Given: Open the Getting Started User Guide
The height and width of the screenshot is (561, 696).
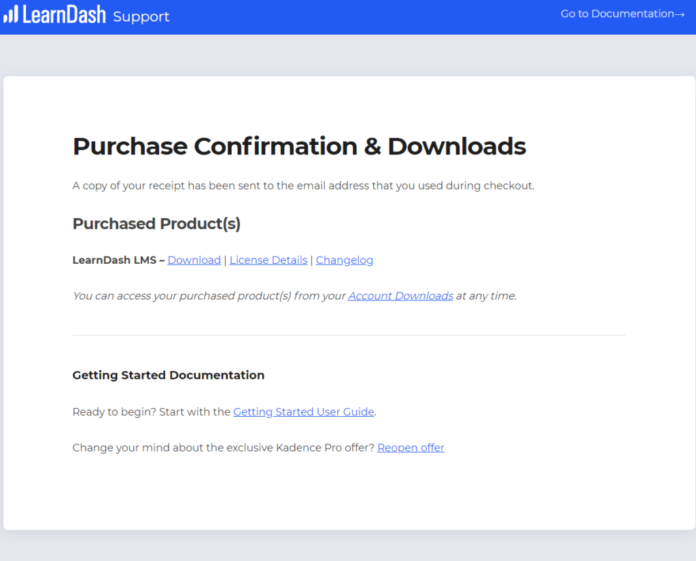Looking at the screenshot, I should click(x=304, y=412).
